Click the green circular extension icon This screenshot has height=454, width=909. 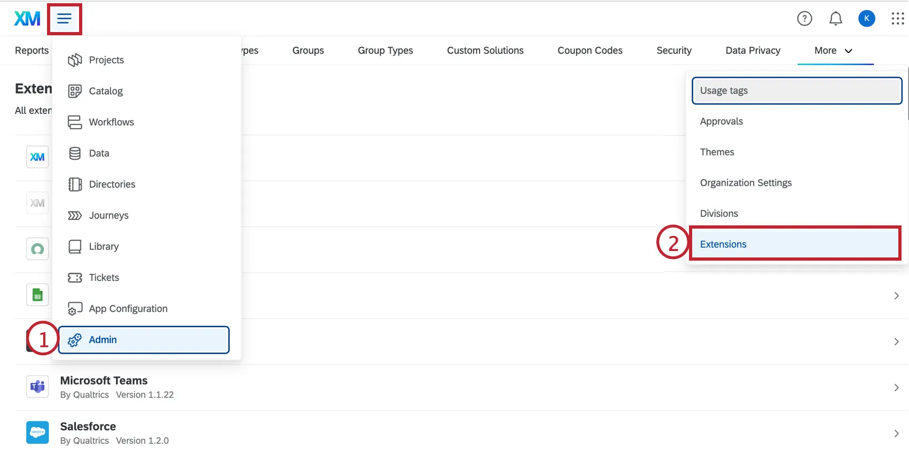37,249
